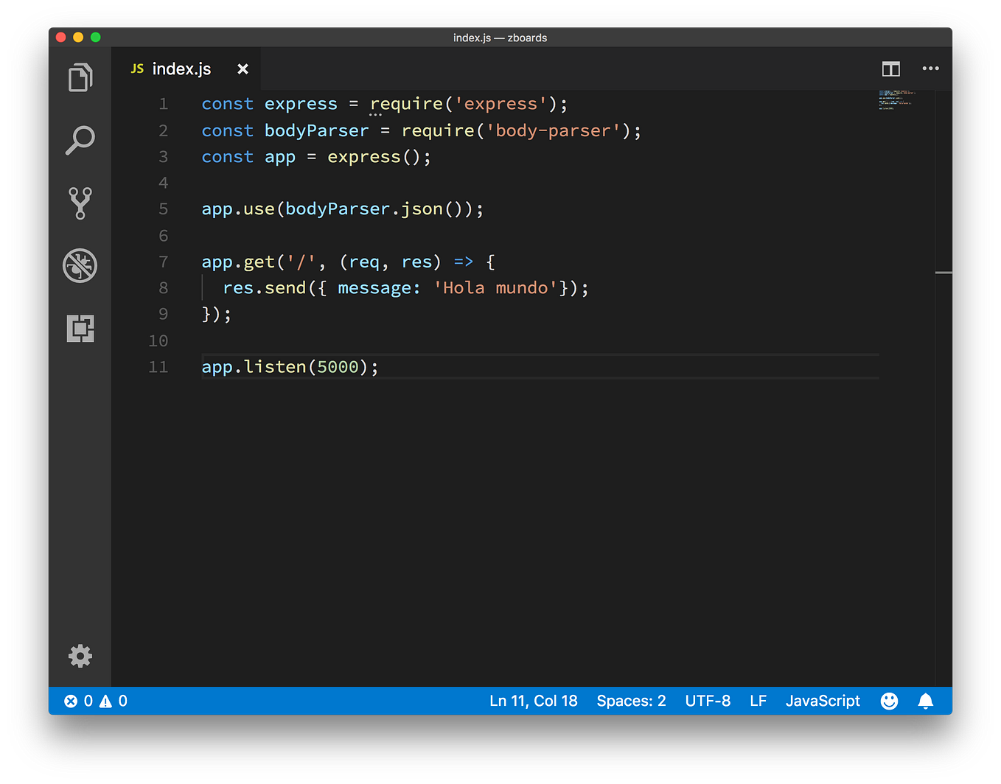The width and height of the screenshot is (1001, 784).
Task: Change line endings by clicking LF
Action: pos(758,701)
